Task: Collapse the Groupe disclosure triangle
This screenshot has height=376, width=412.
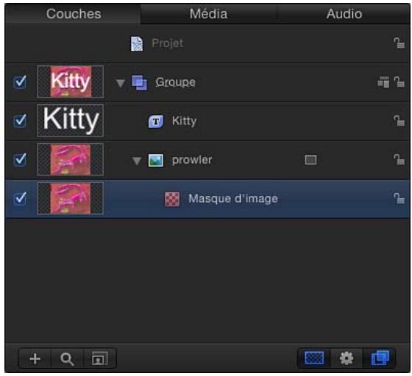Action: [x=121, y=83]
